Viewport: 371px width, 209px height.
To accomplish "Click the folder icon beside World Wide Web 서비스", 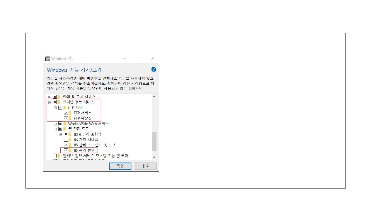I will pyautogui.click(x=65, y=124).
